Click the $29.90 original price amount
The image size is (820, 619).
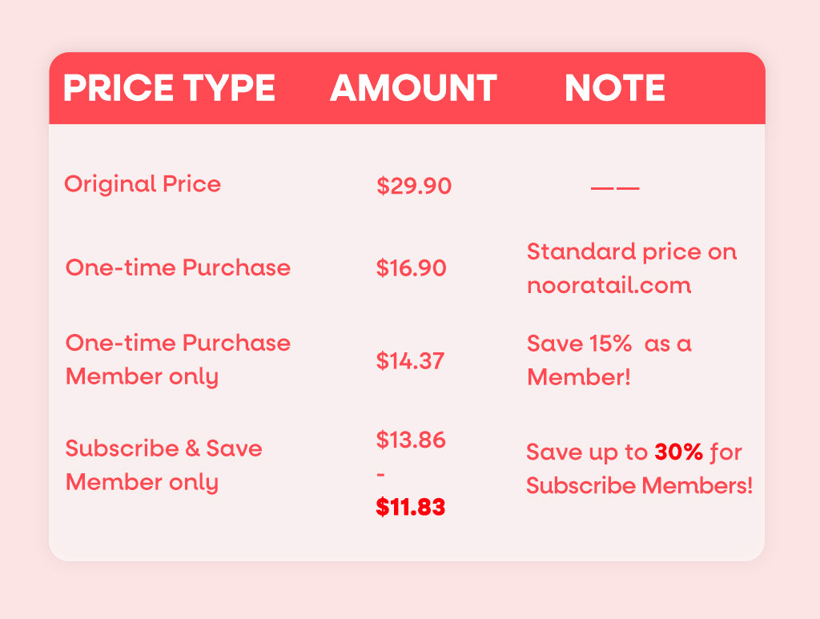[x=414, y=186]
